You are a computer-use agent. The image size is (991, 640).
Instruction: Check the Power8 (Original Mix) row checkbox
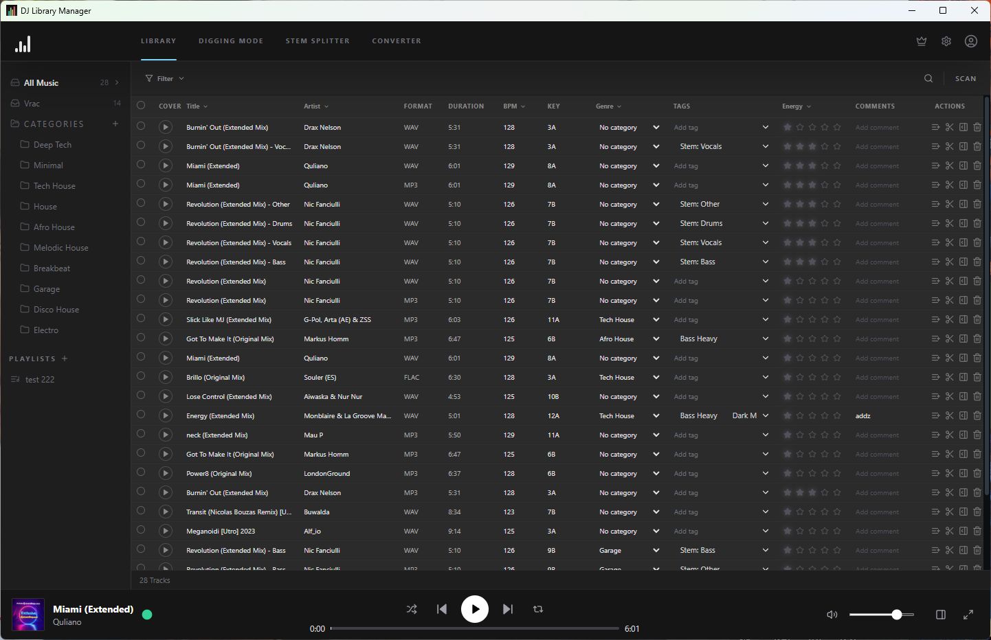141,472
